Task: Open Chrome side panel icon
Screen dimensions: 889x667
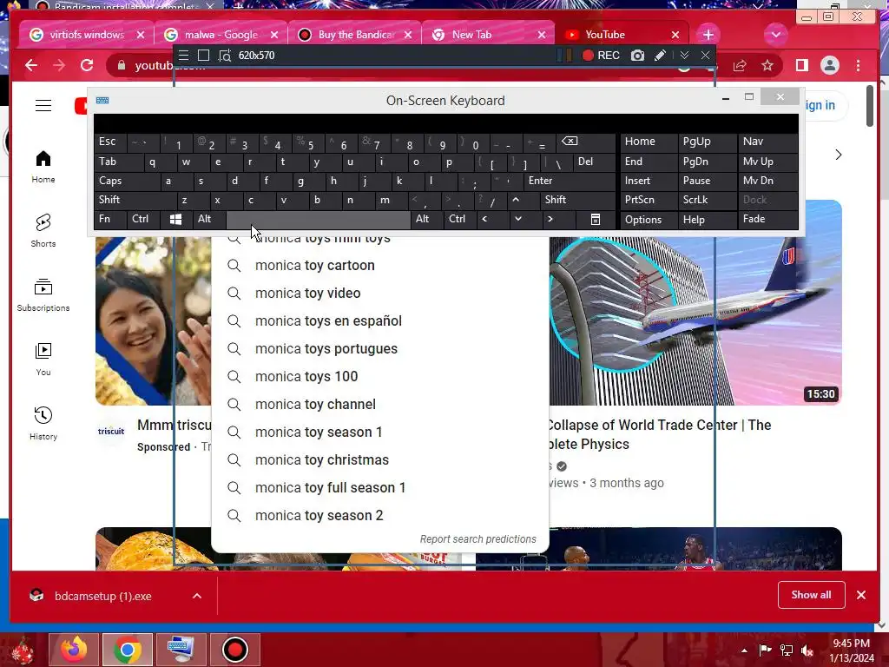Action: (x=801, y=65)
